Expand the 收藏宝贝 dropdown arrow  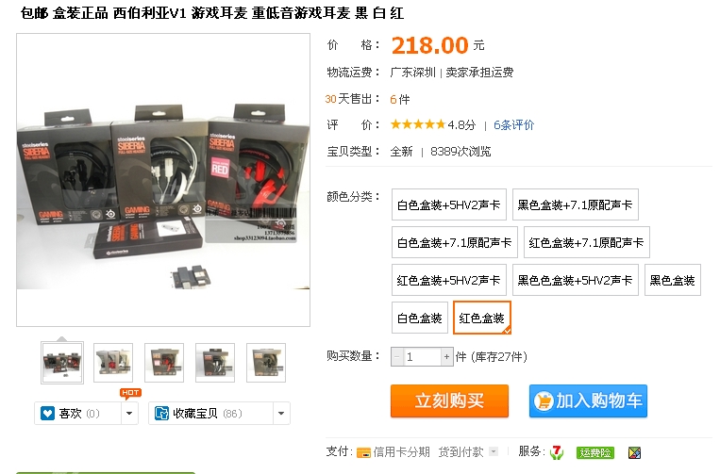click(x=281, y=413)
